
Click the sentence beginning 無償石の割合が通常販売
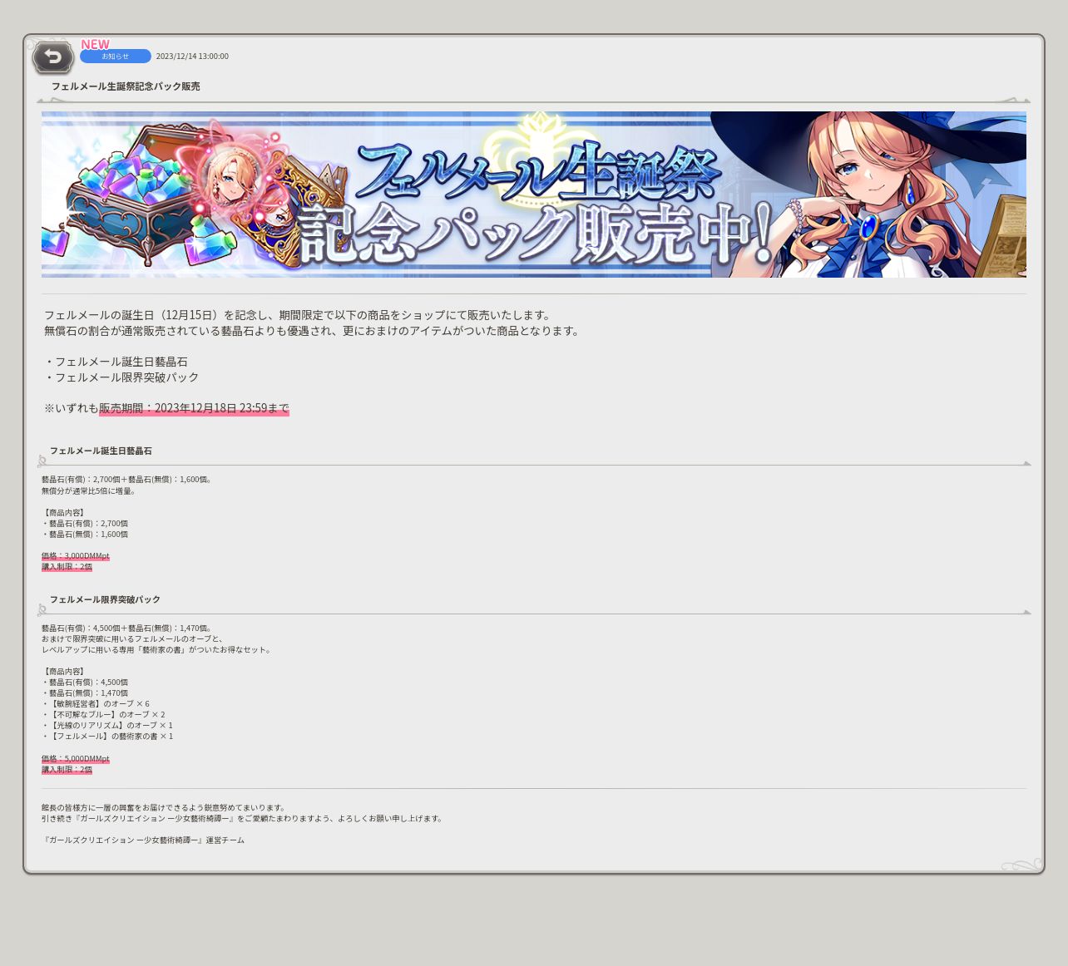click(312, 331)
